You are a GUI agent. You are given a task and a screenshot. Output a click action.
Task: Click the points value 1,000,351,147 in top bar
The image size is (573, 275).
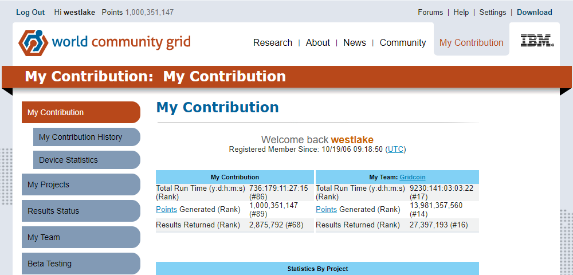click(x=150, y=13)
